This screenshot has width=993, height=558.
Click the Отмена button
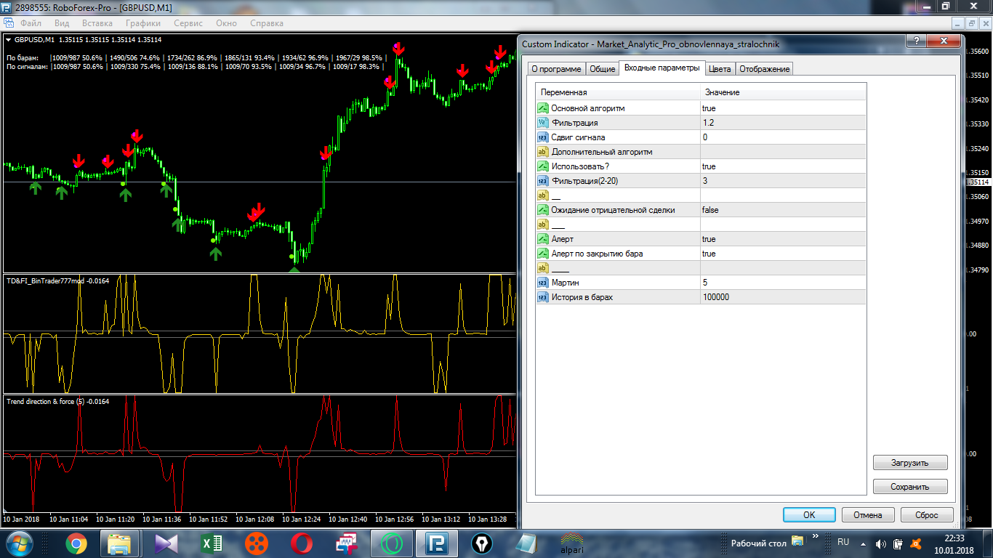[868, 514]
